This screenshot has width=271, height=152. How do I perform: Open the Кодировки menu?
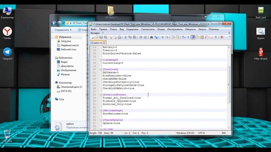pos(133,29)
